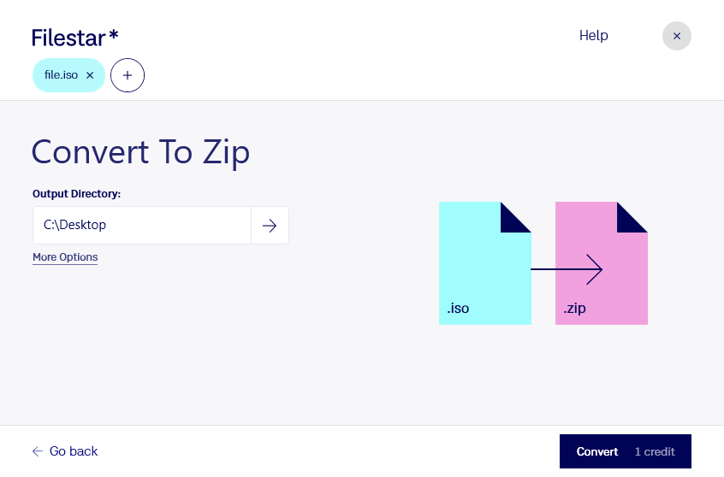
Task: Click the Output Directory text field
Action: [x=142, y=225]
